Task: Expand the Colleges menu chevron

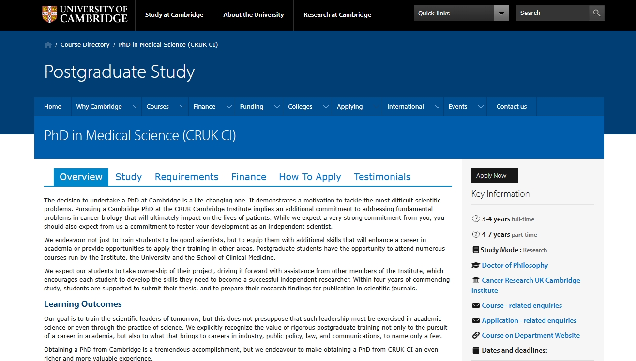Action: tap(326, 107)
